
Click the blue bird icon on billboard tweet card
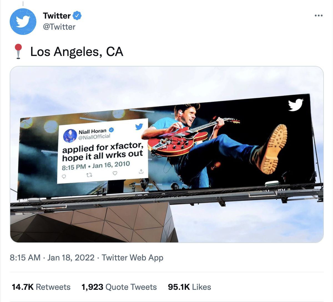point(139,127)
